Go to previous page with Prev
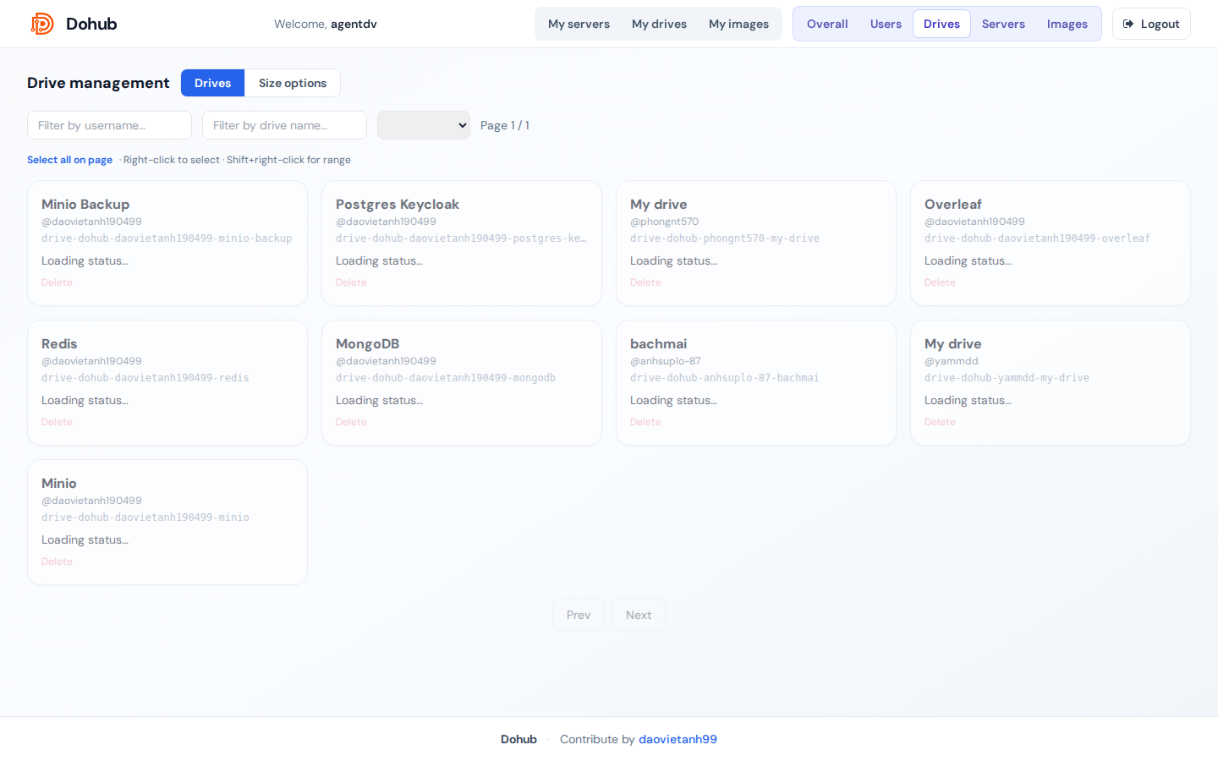The height and width of the screenshot is (761, 1218). coord(579,615)
